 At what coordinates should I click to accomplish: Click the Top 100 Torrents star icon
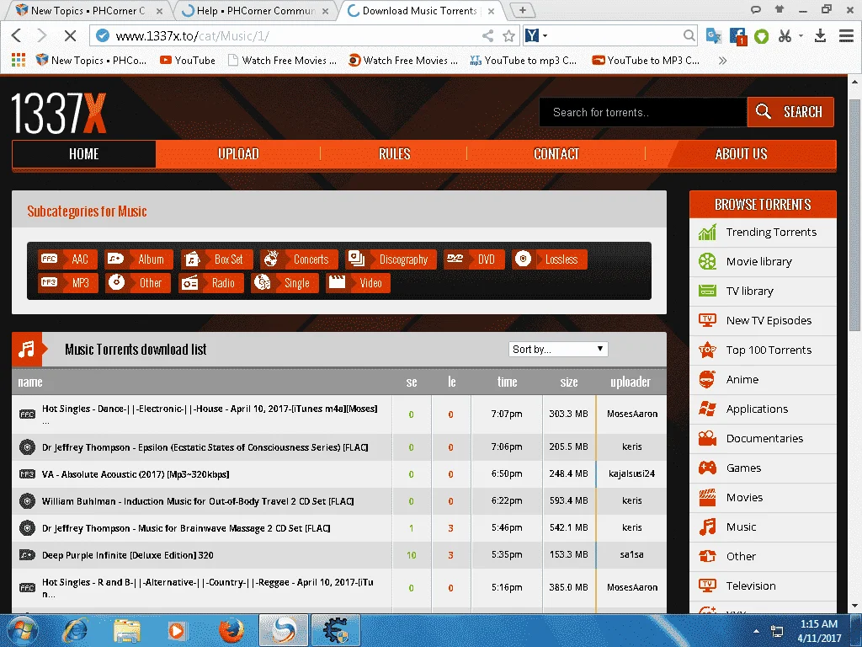click(707, 350)
